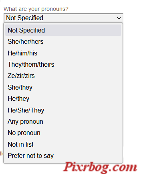Image resolution: width=145 pixels, height=180 pixels.
Task: Select Not in list option
Action: click(63, 144)
